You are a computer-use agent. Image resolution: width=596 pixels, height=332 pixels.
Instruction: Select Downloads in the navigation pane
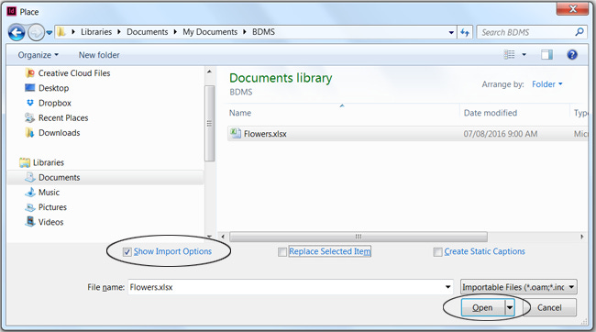click(52, 133)
